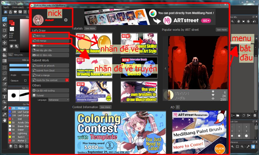Select the Lasso tool
This screenshot has width=259, height=155.
coord(5,73)
